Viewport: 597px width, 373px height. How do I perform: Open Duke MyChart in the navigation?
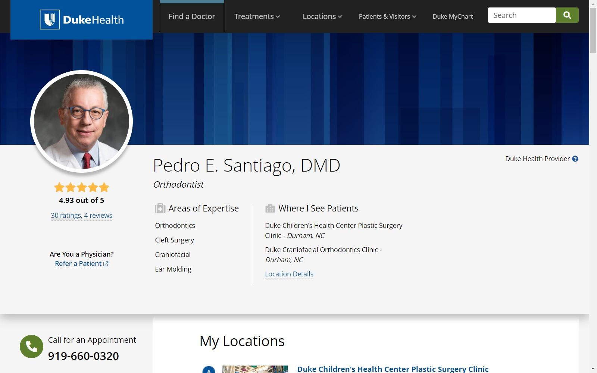pos(453,16)
